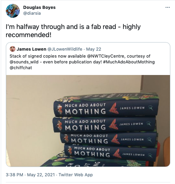Open the three-dot more options menu

point(168,7)
